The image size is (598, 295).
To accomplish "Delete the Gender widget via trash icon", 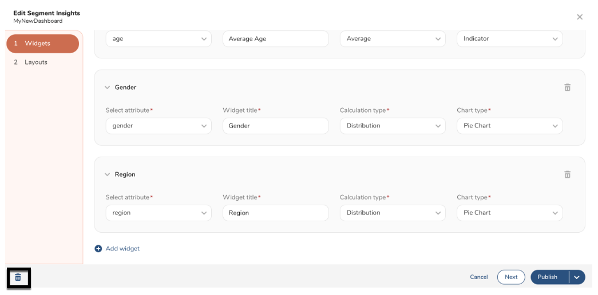I will click(567, 87).
